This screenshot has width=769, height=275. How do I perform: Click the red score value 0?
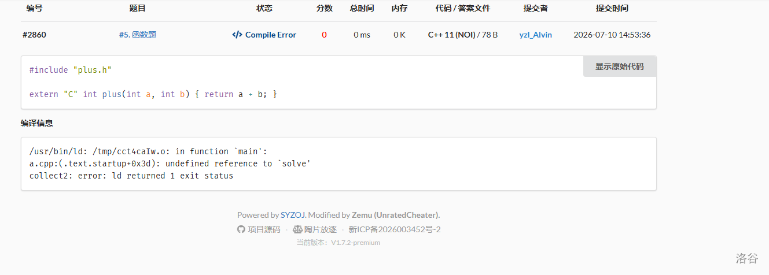pyautogui.click(x=324, y=35)
